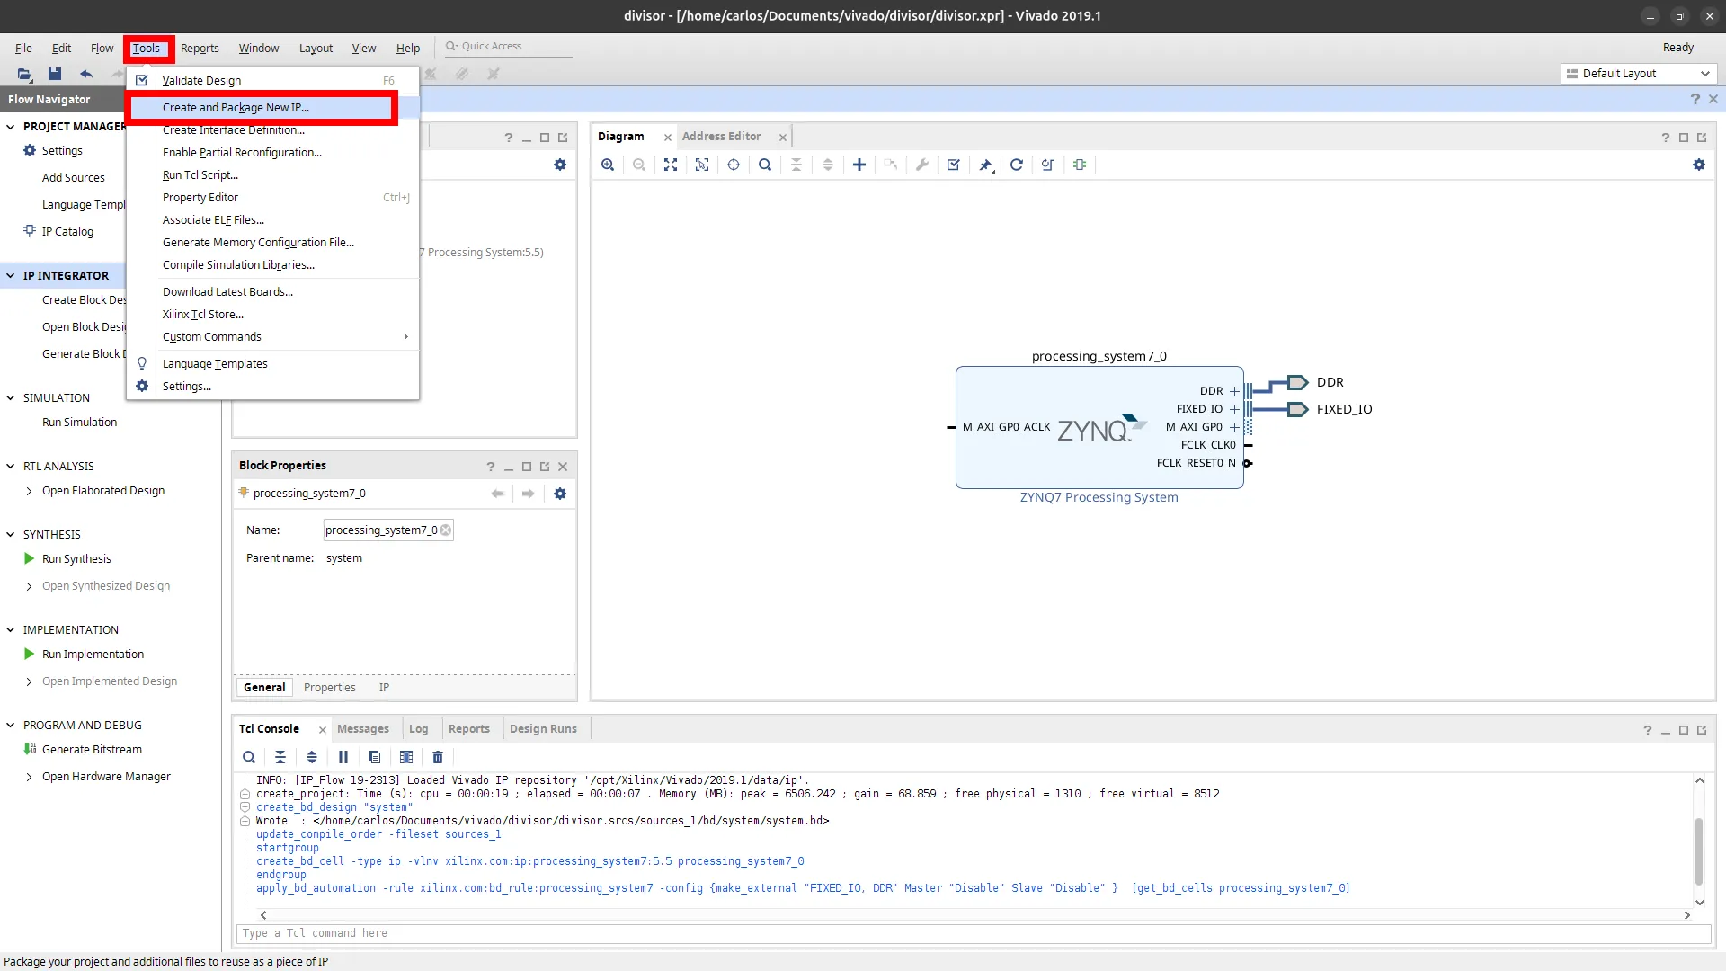Click Block Properties settings gear
The width and height of the screenshot is (1726, 971).
pos(560,494)
